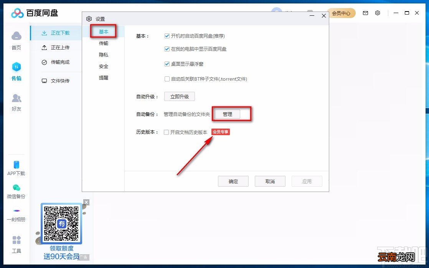Click the 正在上传 upload arrow icon
The width and height of the screenshot is (429, 268).
click(44, 47)
